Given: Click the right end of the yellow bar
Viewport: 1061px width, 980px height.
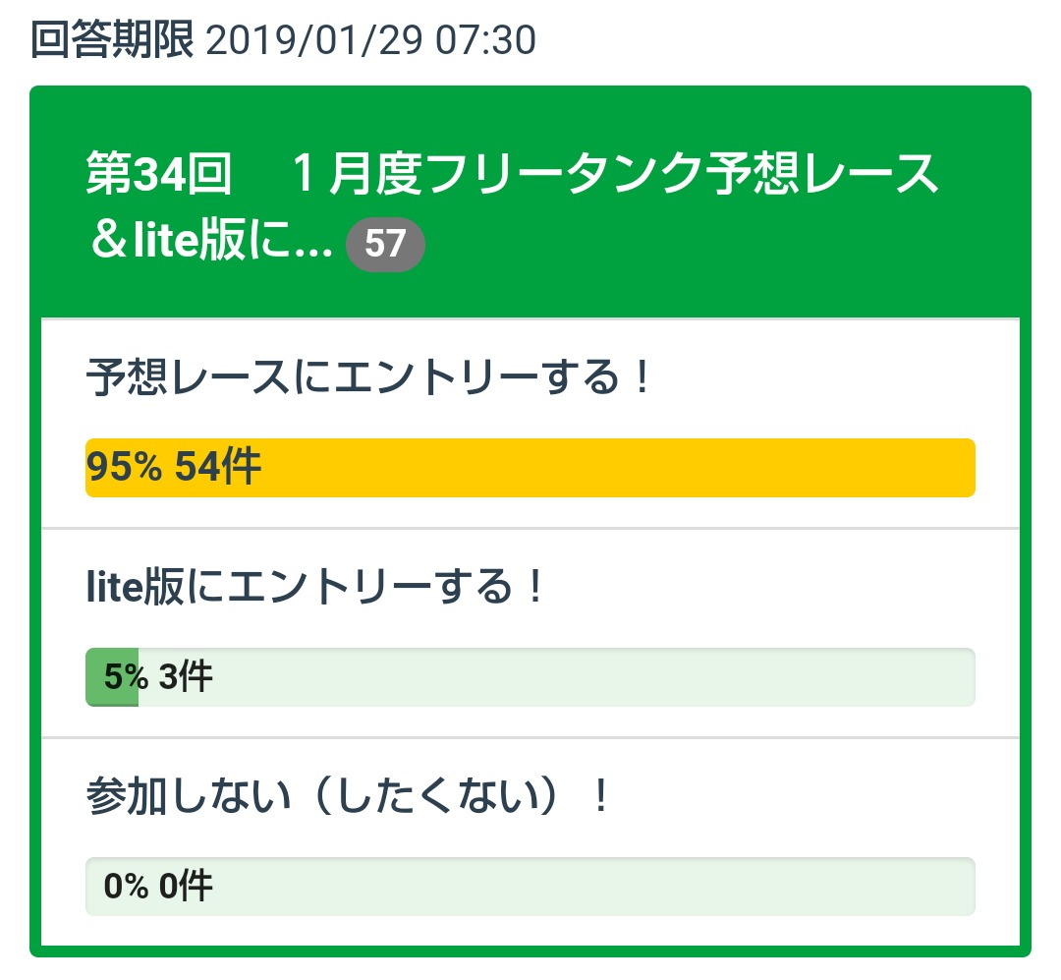Looking at the screenshot, I should click(x=958, y=468).
